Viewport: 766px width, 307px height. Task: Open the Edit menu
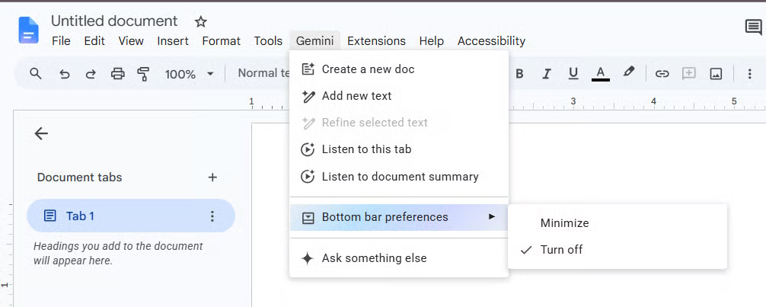pyautogui.click(x=94, y=41)
